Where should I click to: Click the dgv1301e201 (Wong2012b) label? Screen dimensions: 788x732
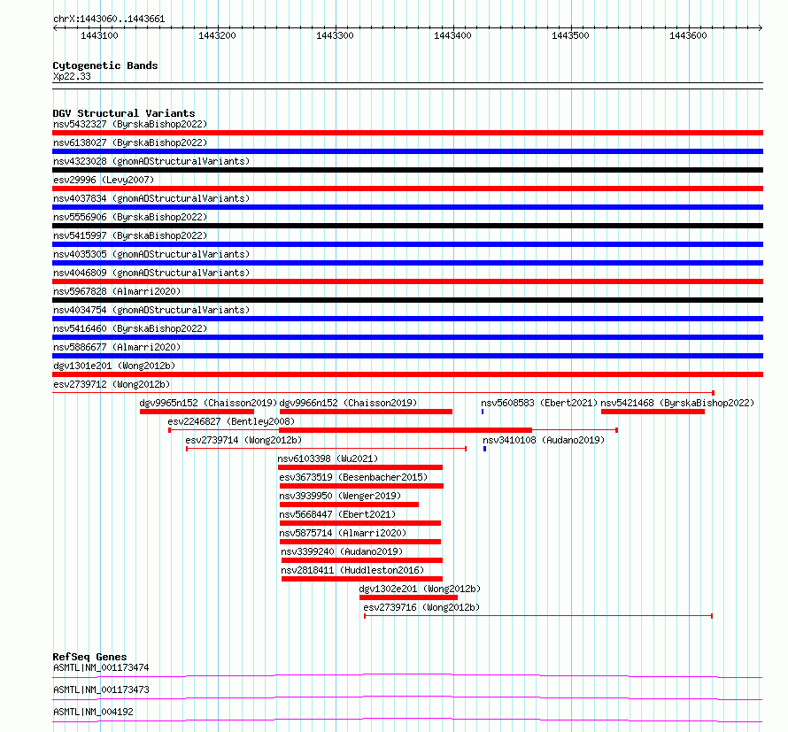[x=114, y=366]
